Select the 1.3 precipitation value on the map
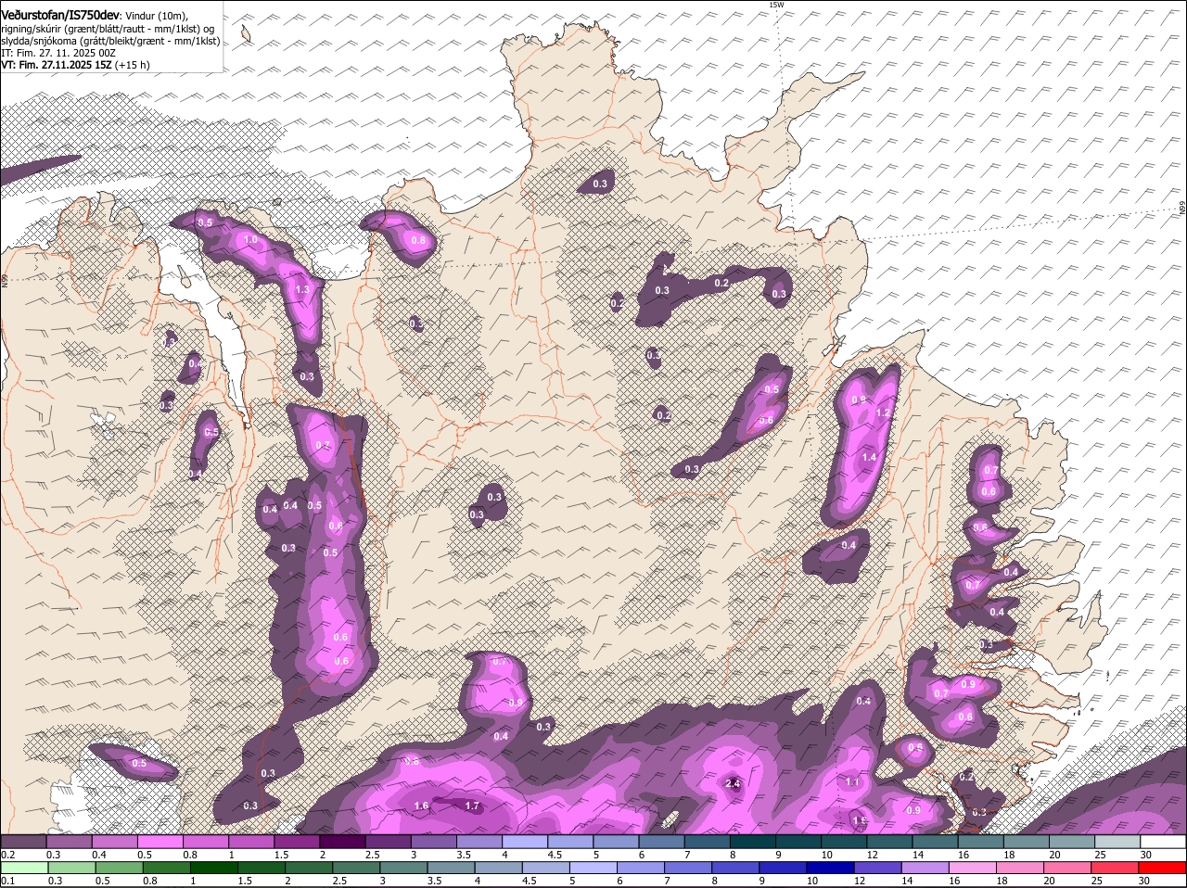Image resolution: width=1187 pixels, height=888 pixels. pos(302,289)
